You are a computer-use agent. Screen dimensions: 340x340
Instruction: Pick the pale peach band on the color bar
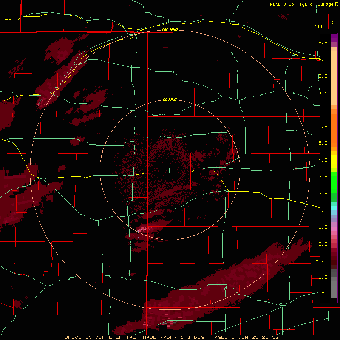click(334, 77)
